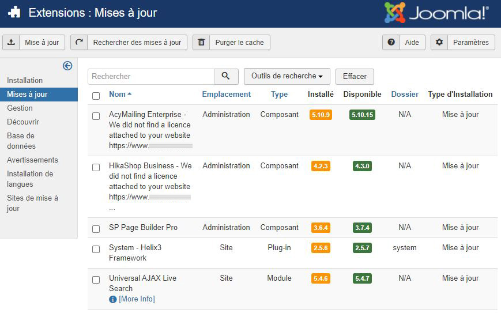The image size is (501, 313).
Task: Open Gestion in the sidebar menu
Action: [x=20, y=108]
